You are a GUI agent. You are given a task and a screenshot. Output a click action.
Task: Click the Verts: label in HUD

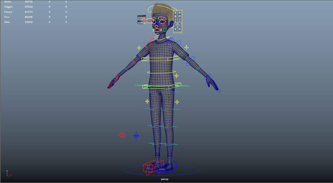tap(8, 2)
